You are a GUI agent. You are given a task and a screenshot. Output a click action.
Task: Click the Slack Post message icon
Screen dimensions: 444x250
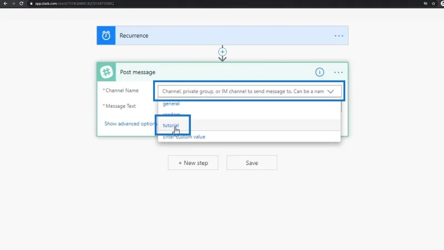[x=107, y=72]
